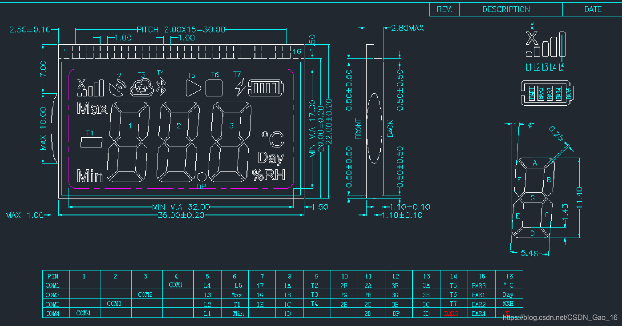
Task: Select the T1 minus-sign rectangle segment
Action: click(91, 143)
